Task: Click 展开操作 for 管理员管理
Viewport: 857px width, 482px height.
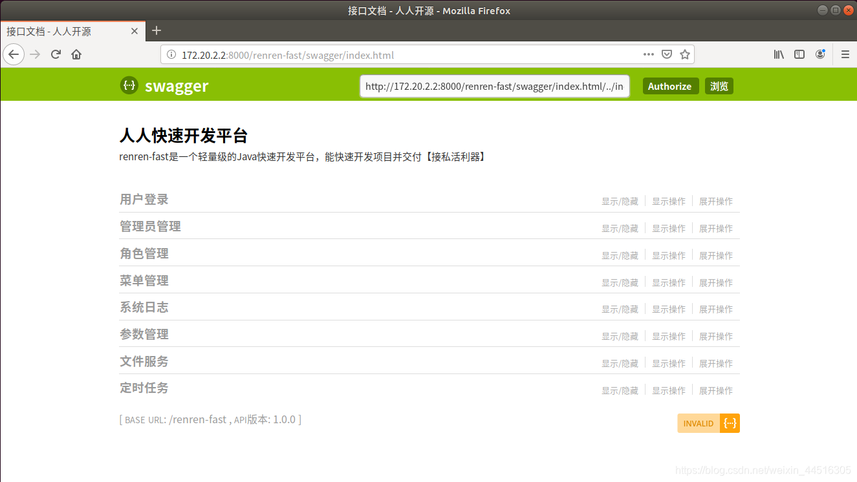Action: (716, 229)
